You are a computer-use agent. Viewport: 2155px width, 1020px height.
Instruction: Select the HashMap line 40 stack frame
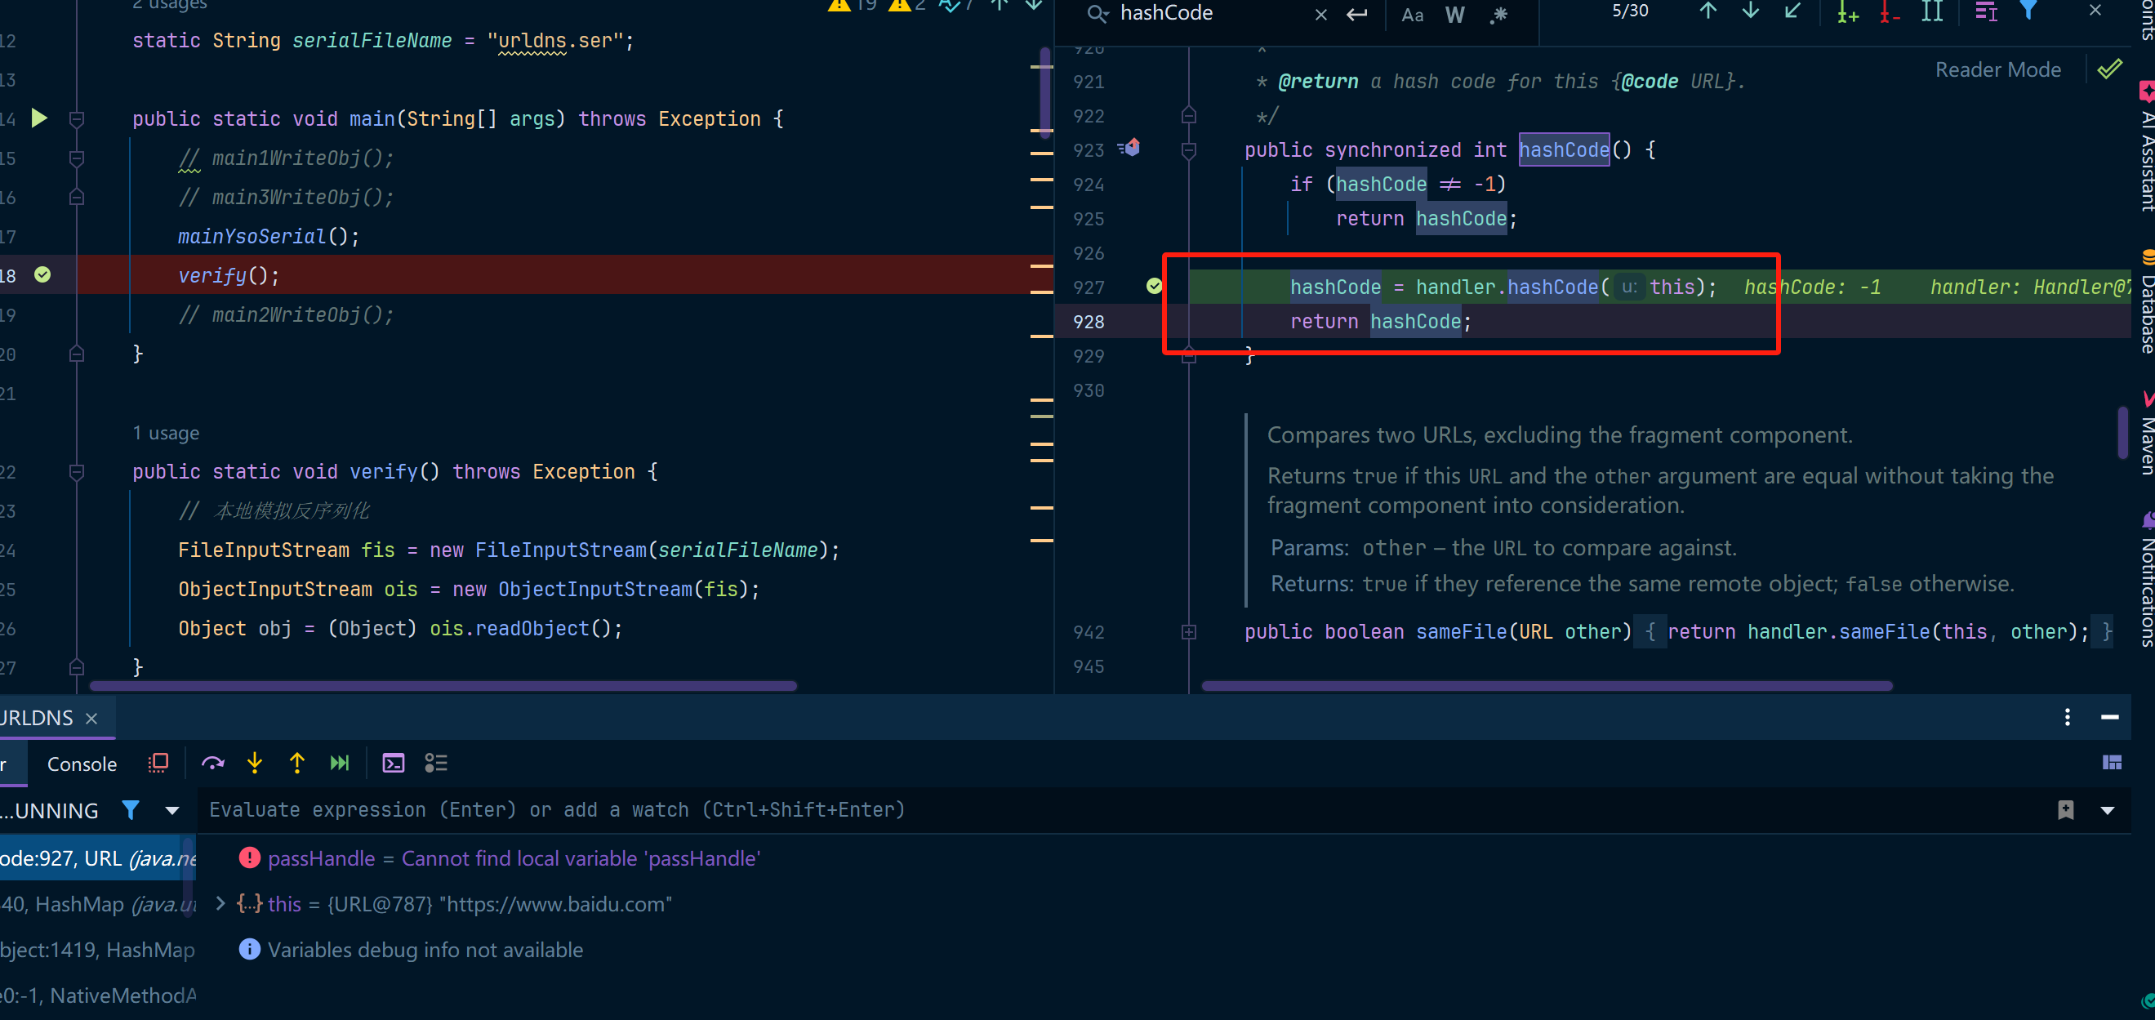98,904
